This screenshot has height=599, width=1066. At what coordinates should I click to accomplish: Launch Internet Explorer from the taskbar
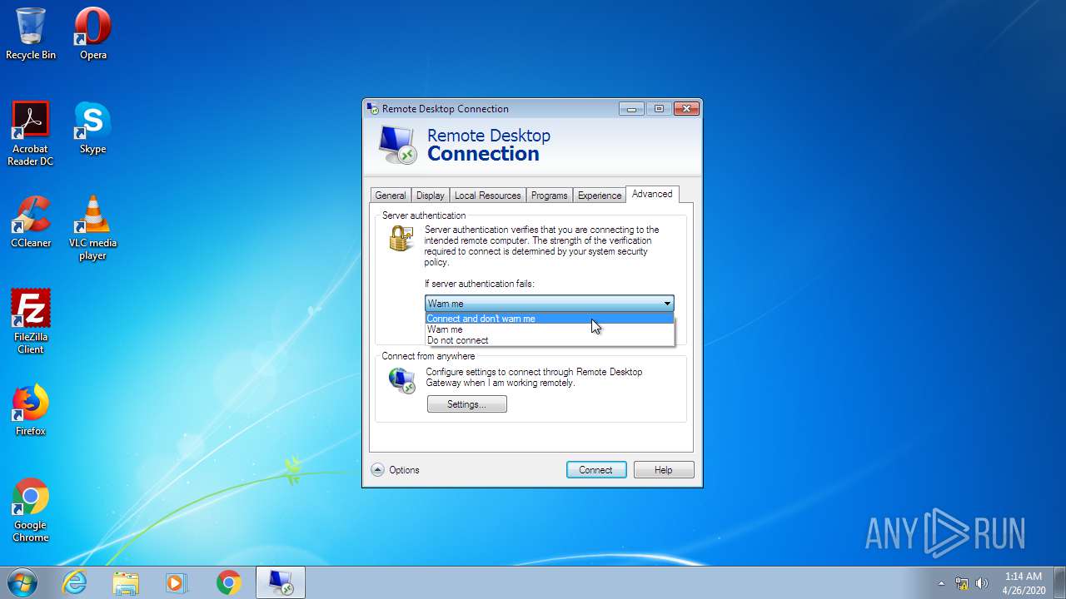click(75, 582)
